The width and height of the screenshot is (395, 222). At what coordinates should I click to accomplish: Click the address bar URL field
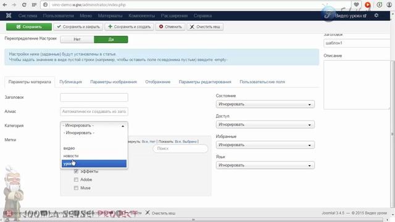(x=196, y=5)
